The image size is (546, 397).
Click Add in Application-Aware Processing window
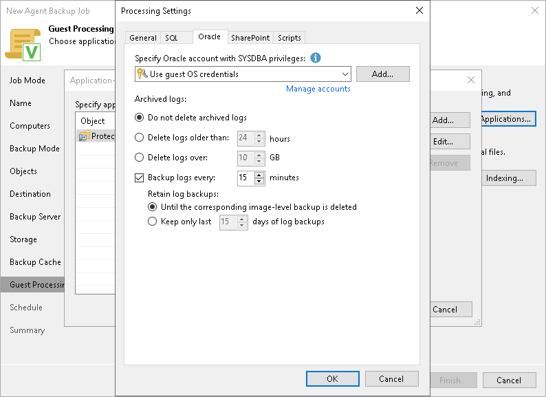(450, 120)
